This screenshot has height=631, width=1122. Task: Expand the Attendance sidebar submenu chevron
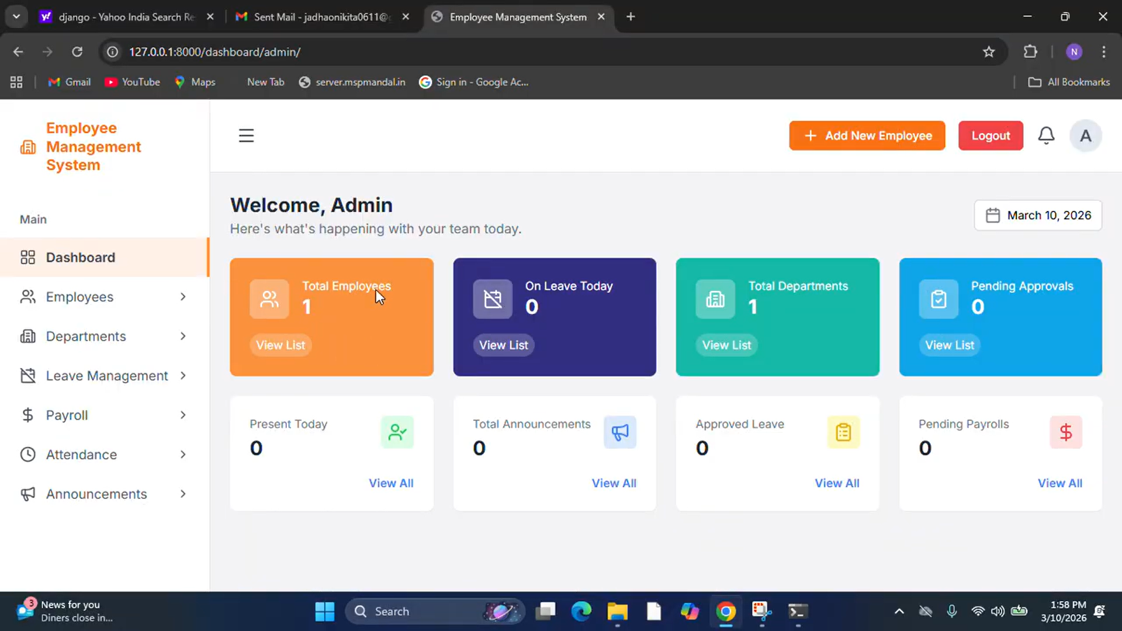183,455
